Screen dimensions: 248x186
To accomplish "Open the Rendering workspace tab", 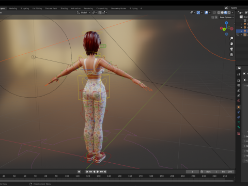I will 88,8.
